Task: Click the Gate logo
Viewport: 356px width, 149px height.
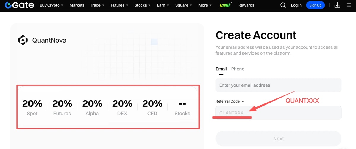Action: point(19,5)
